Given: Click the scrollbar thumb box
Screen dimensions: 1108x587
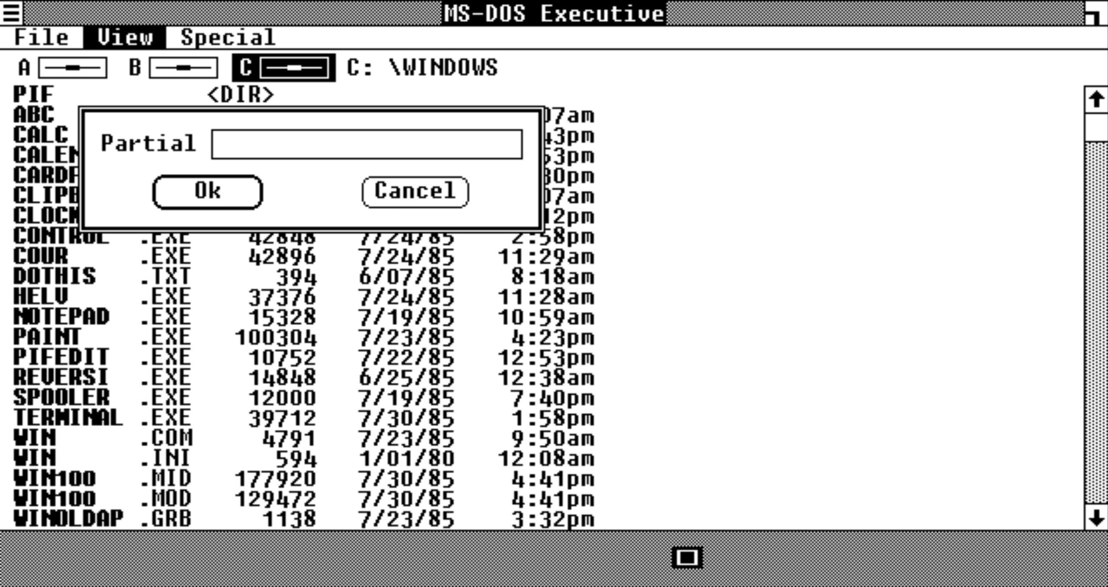Looking at the screenshot, I should [1096, 128].
